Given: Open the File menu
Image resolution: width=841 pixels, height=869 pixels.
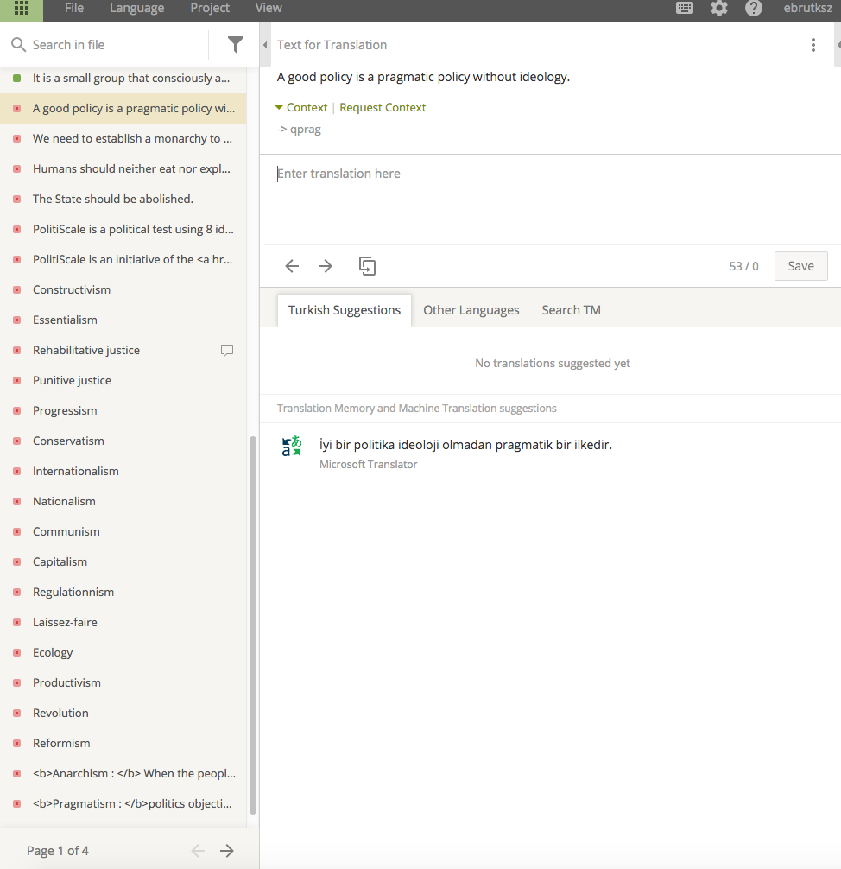Looking at the screenshot, I should click(x=74, y=9).
